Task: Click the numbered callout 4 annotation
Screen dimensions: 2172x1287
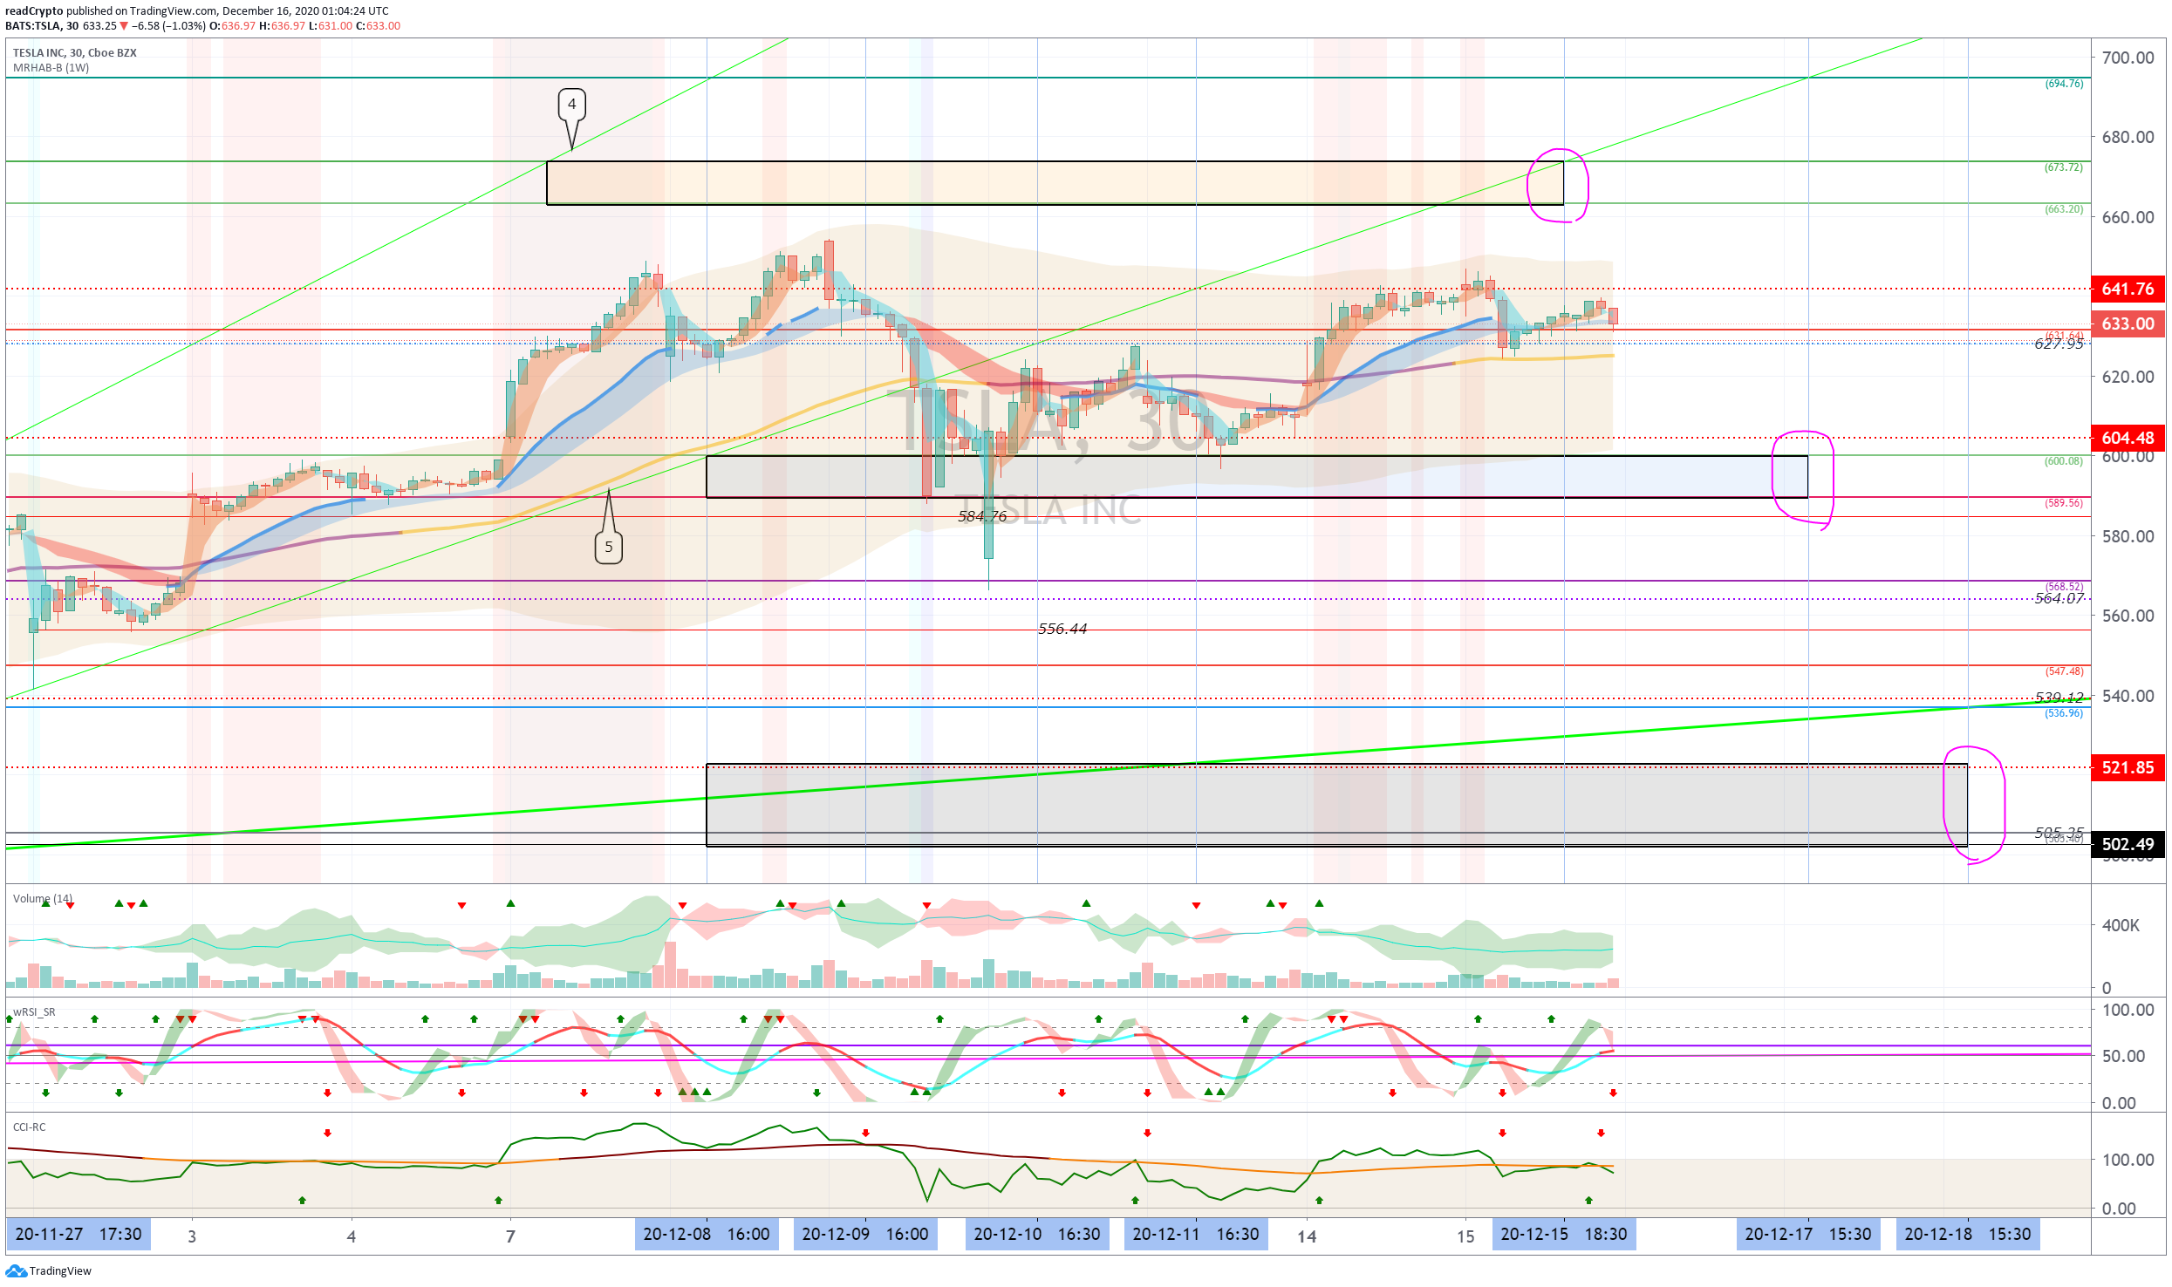Action: pyautogui.click(x=572, y=106)
